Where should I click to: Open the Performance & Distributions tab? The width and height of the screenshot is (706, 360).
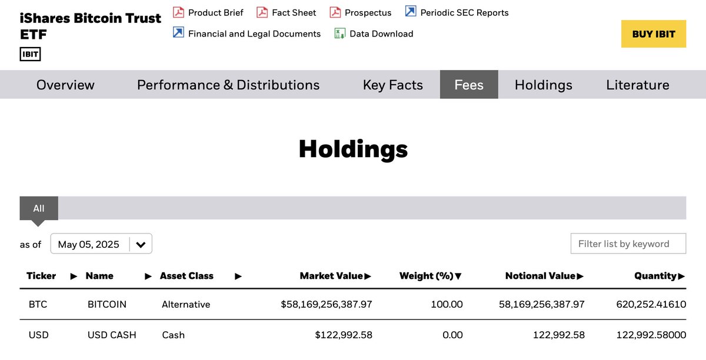point(228,85)
